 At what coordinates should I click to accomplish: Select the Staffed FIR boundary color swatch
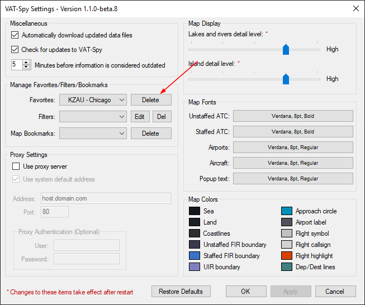pyautogui.click(x=195, y=256)
